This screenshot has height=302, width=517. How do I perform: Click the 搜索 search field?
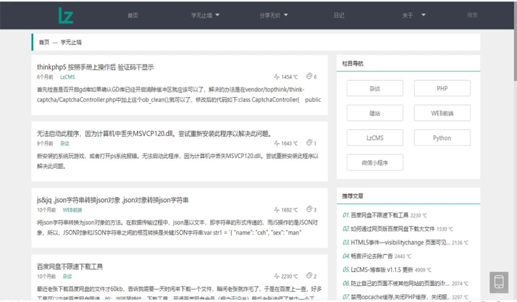pyautogui.click(x=472, y=15)
